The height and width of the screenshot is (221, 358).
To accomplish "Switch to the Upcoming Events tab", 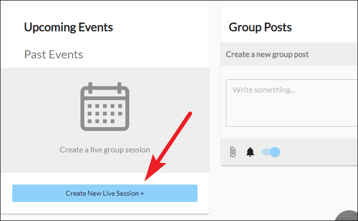I will point(68,27).
